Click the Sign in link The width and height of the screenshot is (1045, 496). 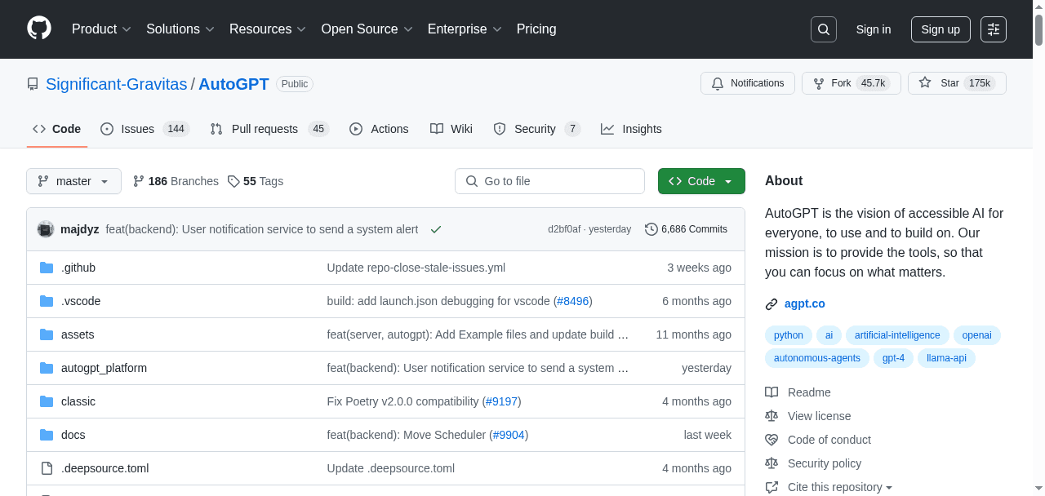tap(874, 29)
